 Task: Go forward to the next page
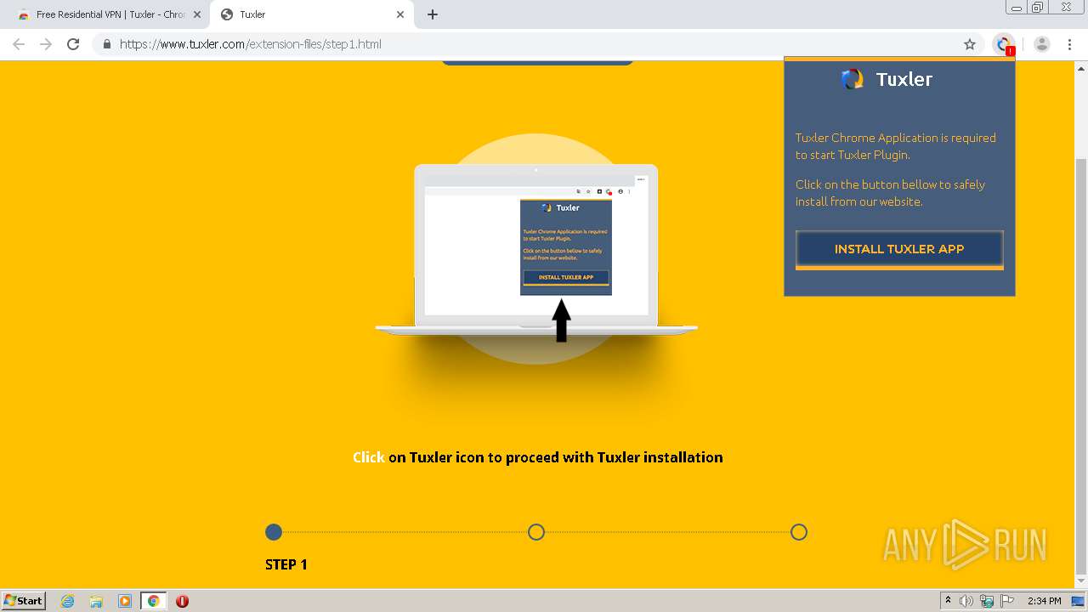point(46,44)
